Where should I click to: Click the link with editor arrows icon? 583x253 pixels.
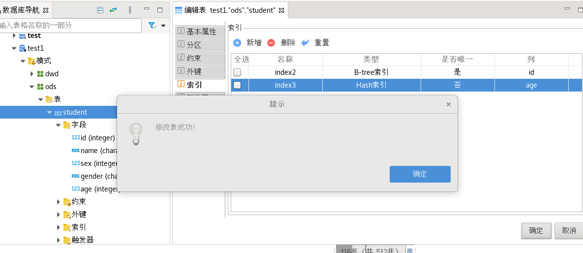(113, 10)
